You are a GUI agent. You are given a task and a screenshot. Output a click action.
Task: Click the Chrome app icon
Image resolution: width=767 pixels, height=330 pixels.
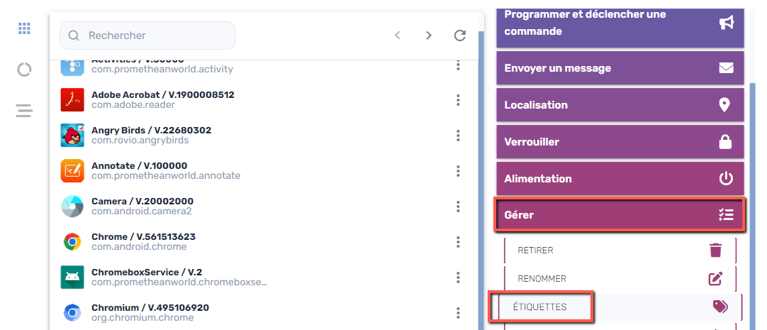pos(72,242)
